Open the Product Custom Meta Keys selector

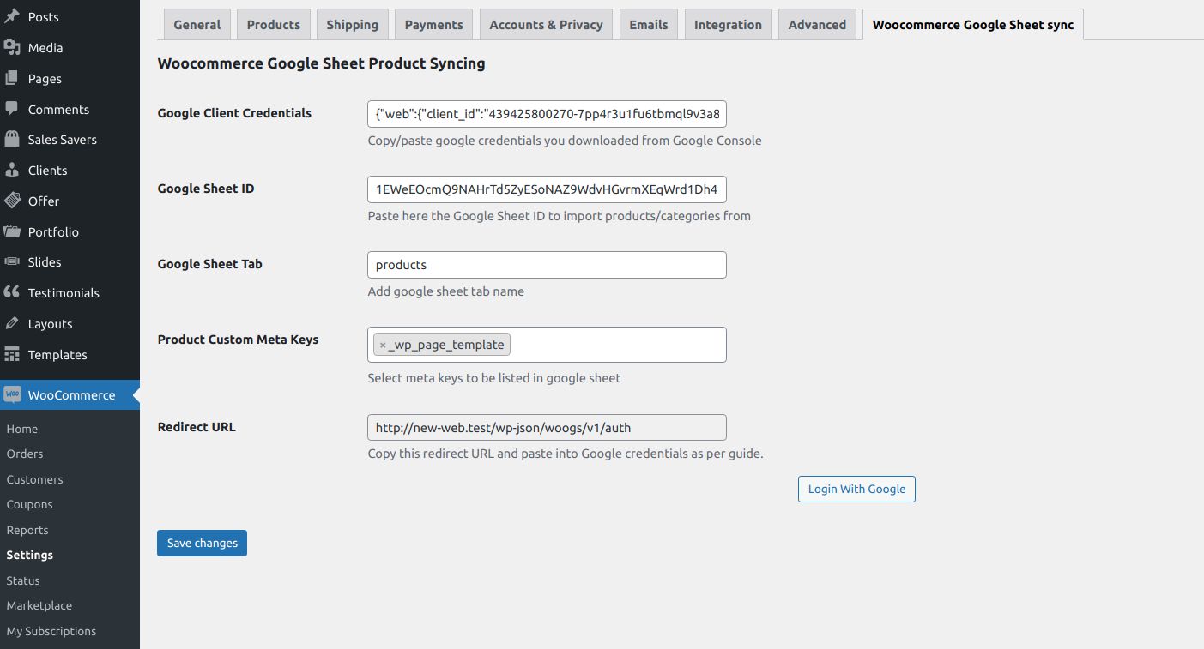(618, 345)
